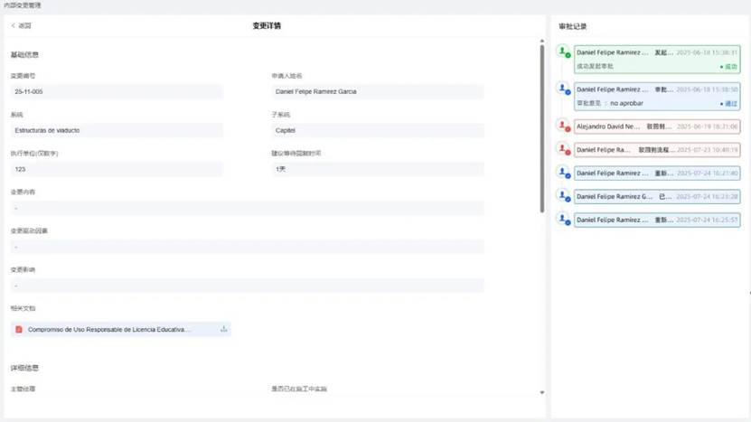Click the vertical scrollbar thumb in details
The height and width of the screenshot is (422, 751).
[x=542, y=128]
